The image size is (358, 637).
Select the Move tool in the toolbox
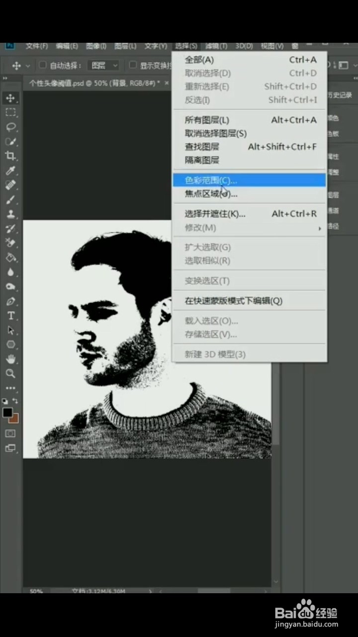pyautogui.click(x=10, y=98)
